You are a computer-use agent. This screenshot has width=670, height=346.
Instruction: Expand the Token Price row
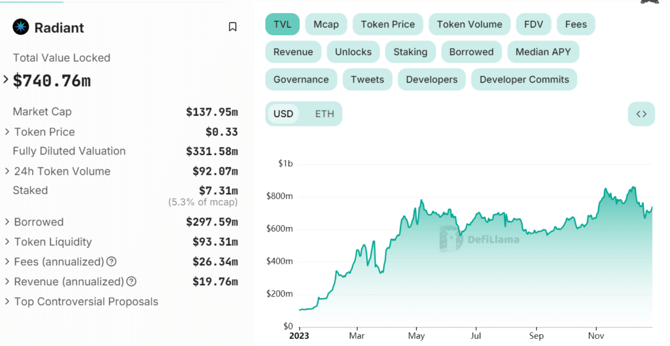(x=7, y=132)
